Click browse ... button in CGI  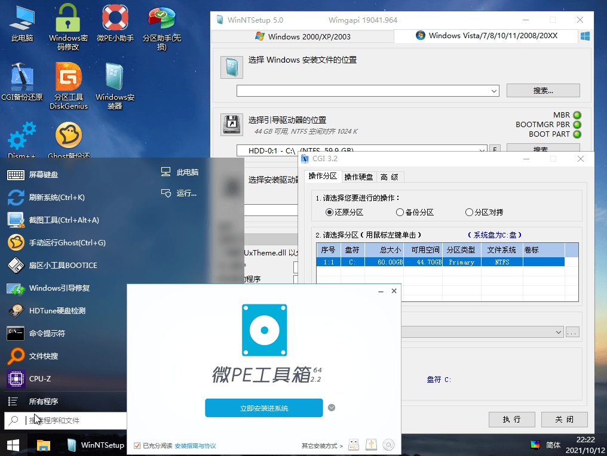click(572, 332)
